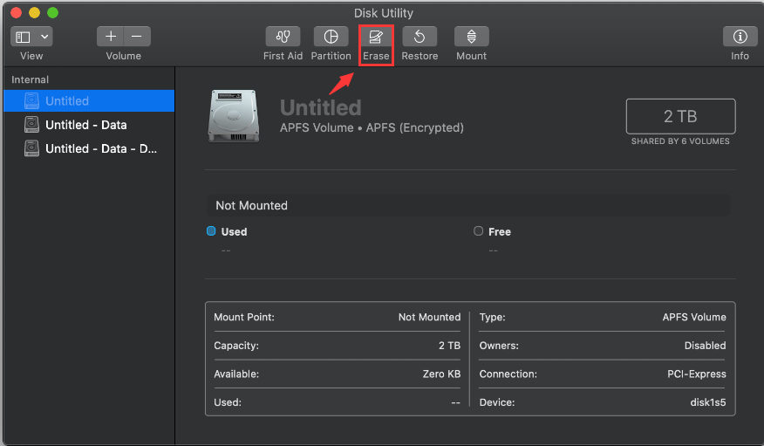
Task: Click the drive icon next to Untitled - Data - D...
Action: coord(31,148)
